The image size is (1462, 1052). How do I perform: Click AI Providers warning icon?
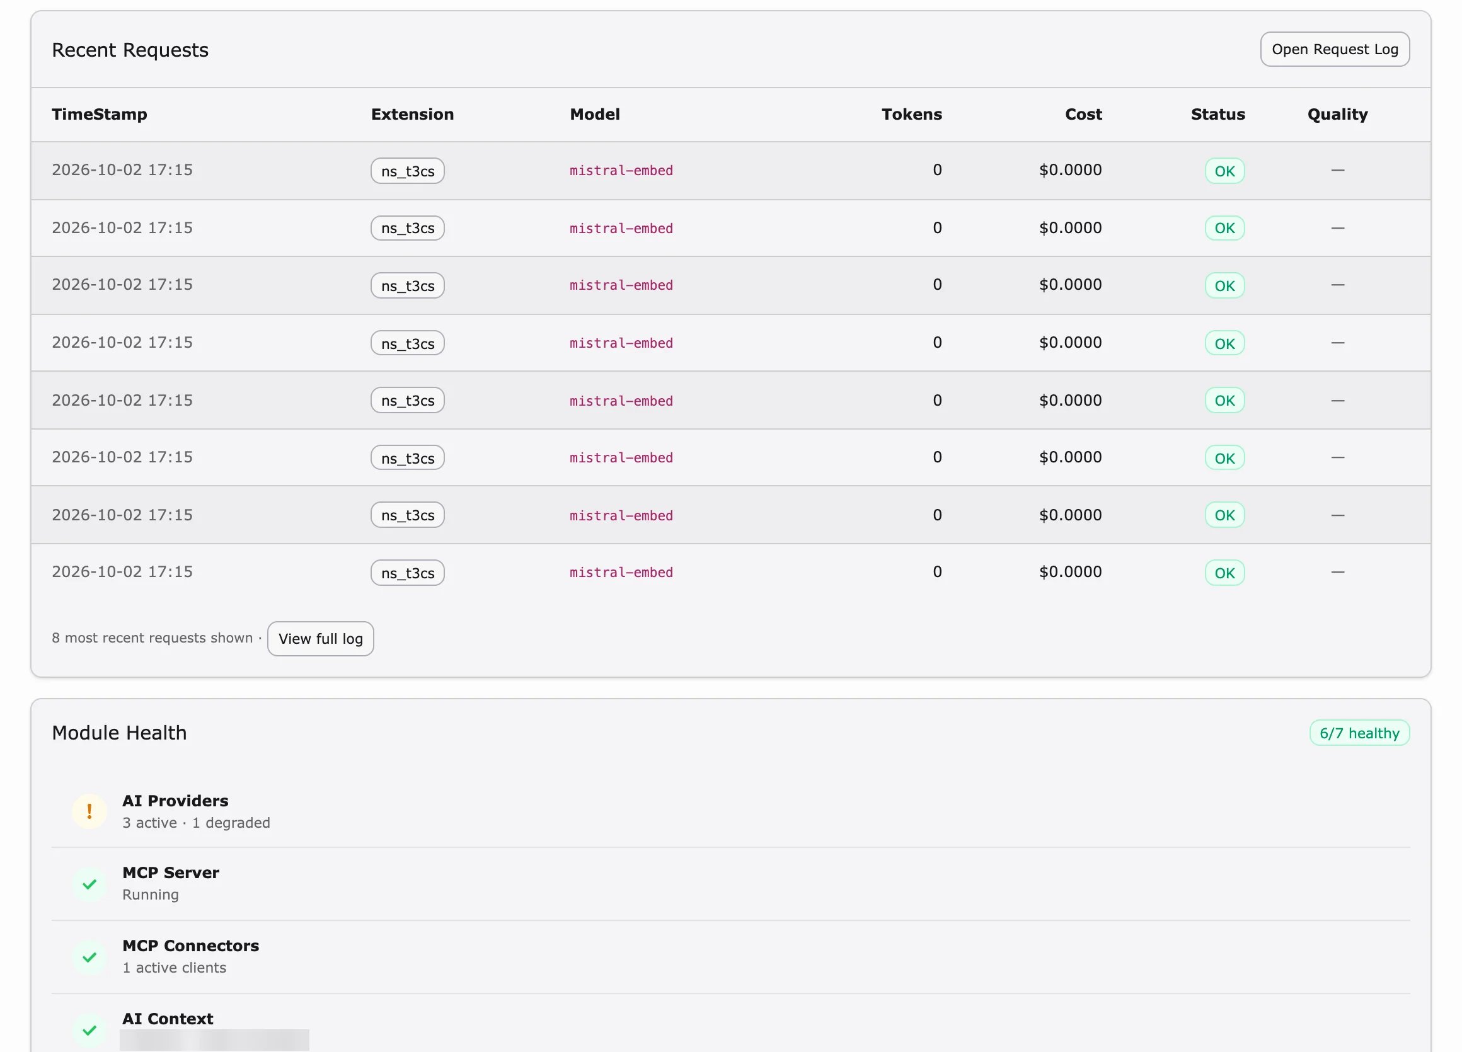coord(89,811)
